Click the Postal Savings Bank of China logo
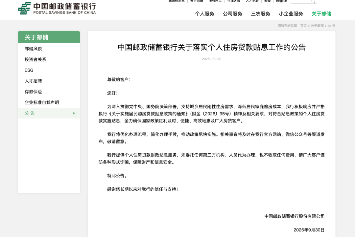Image resolution: width=355 pixels, height=237 pixels. point(57,9)
